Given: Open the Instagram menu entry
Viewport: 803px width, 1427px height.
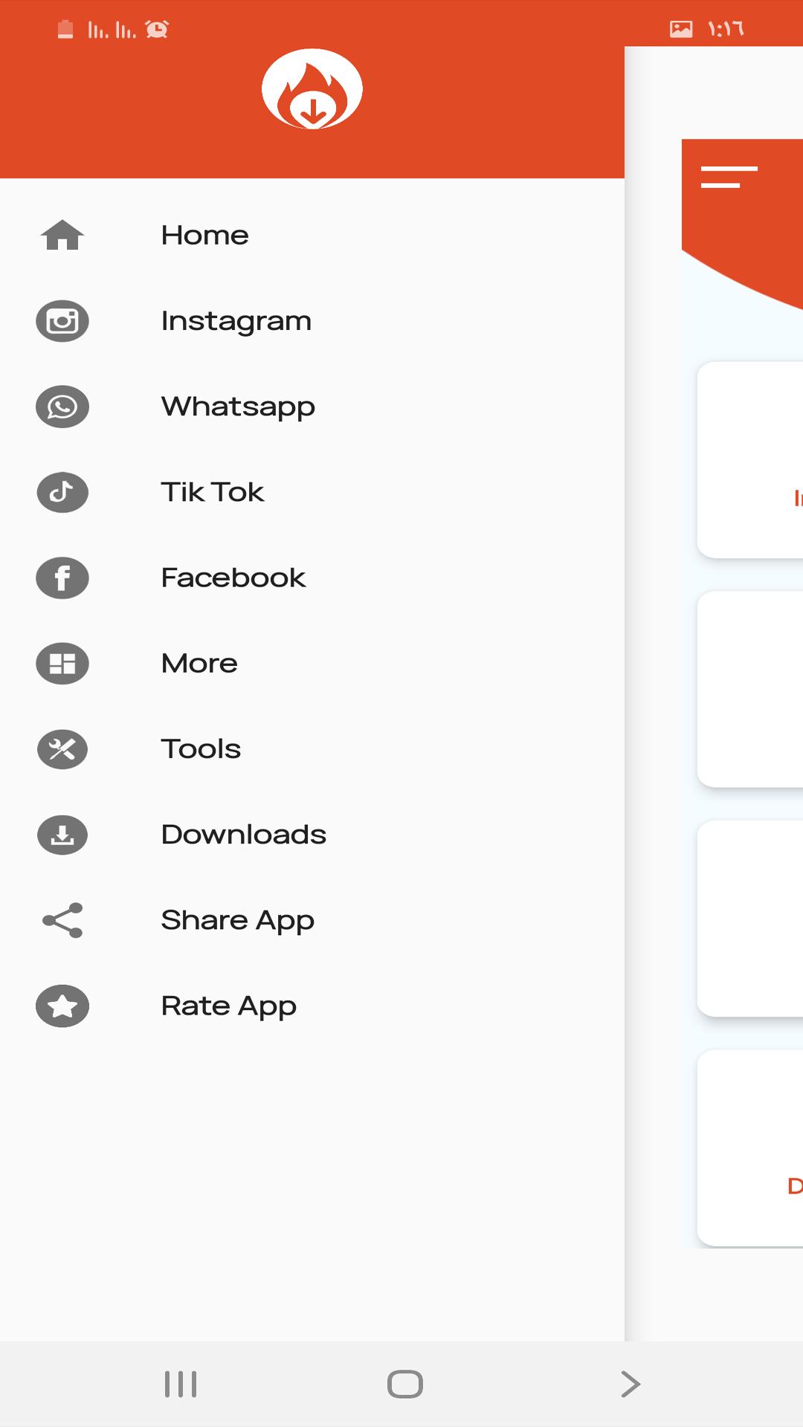Looking at the screenshot, I should click(236, 321).
